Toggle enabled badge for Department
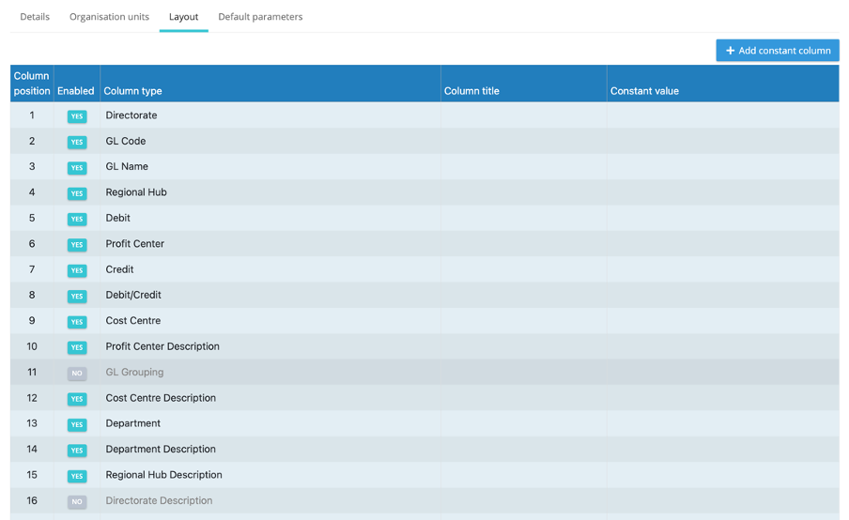Viewport: 849px width, 520px height. (77, 424)
